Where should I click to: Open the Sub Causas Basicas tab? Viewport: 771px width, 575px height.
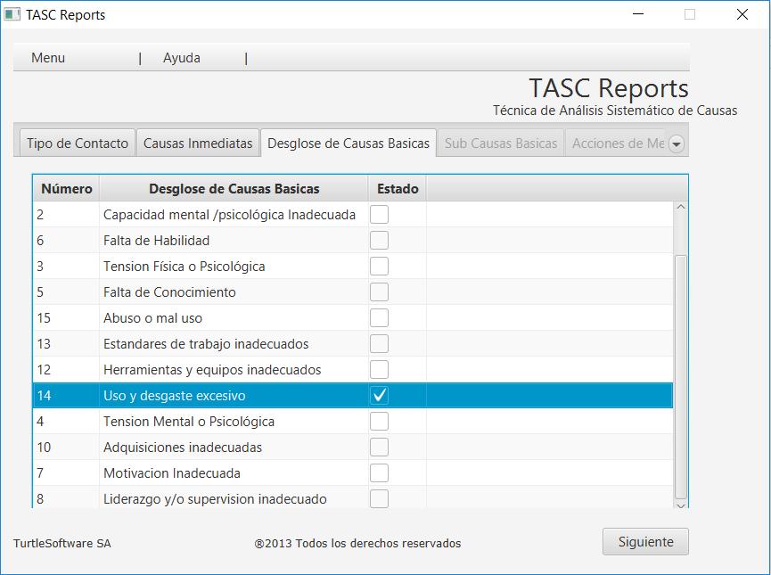tap(501, 144)
